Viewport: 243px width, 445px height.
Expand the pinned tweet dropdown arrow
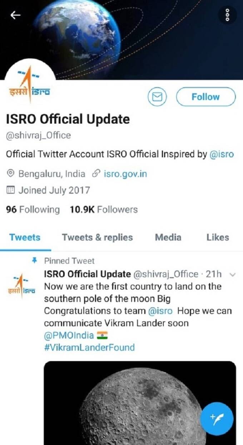(x=232, y=275)
